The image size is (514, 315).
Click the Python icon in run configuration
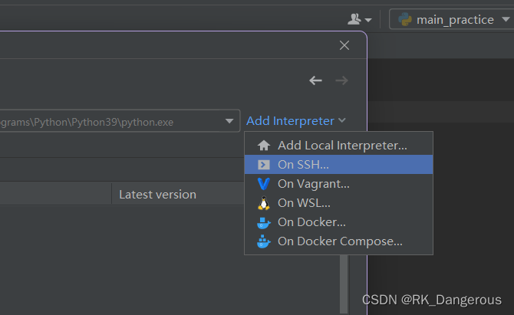point(405,19)
